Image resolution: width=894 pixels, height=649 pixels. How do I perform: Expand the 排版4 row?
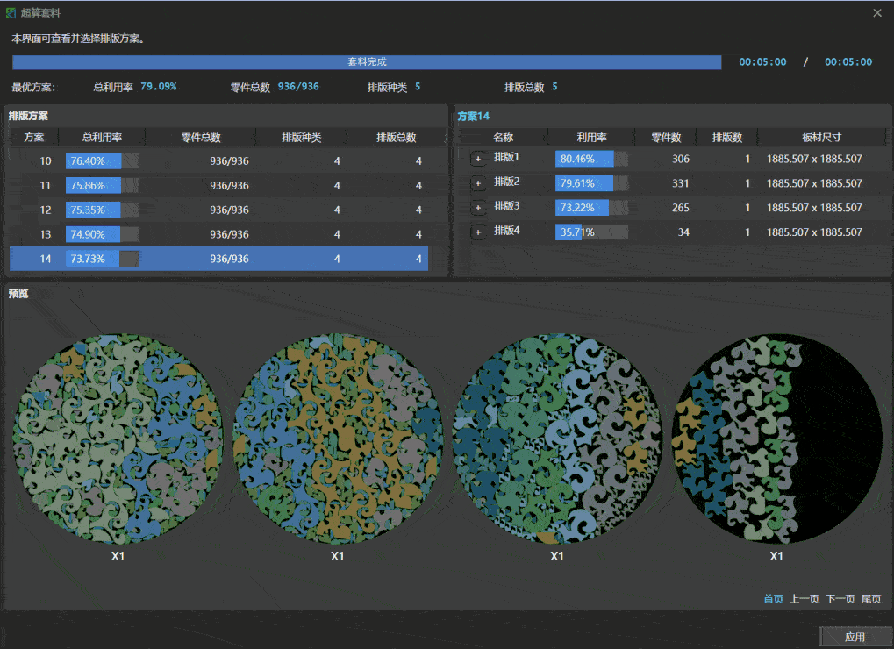pos(478,232)
